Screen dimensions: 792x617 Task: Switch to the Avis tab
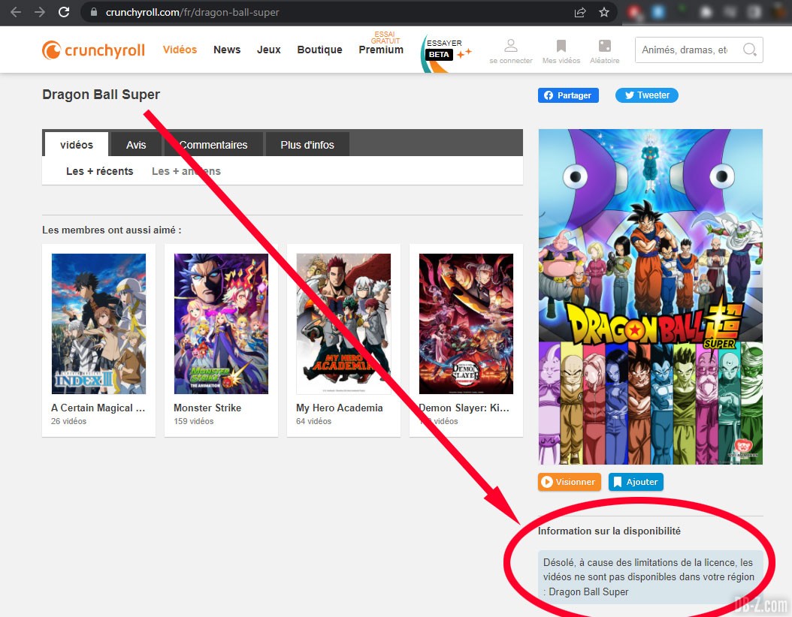(x=136, y=145)
